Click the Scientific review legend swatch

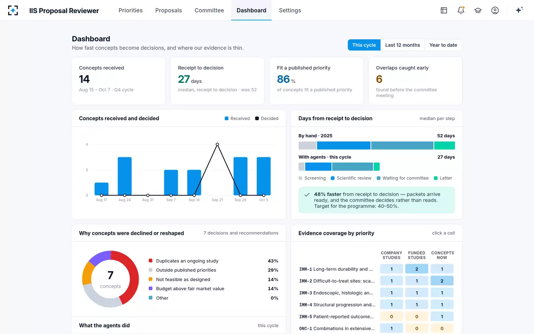coord(333,178)
